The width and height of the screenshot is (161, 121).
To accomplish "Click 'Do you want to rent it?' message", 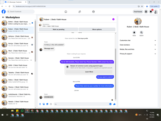I will [x=105, y=77].
